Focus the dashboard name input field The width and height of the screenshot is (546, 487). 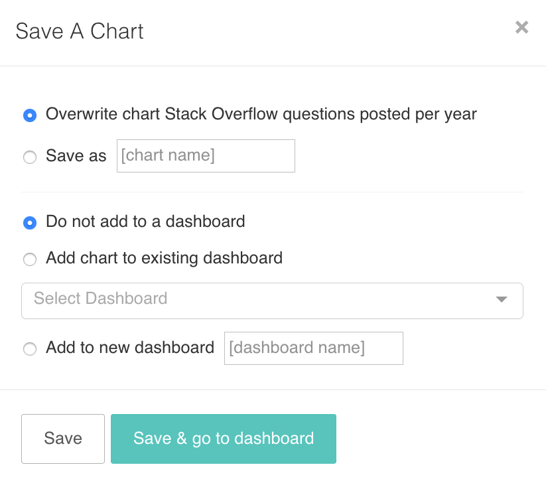coord(313,348)
